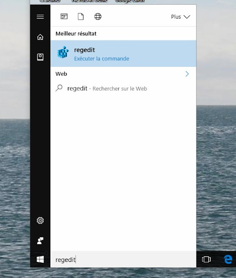Click the regedit registry editor cube icon
The image size is (236, 278).
click(63, 52)
